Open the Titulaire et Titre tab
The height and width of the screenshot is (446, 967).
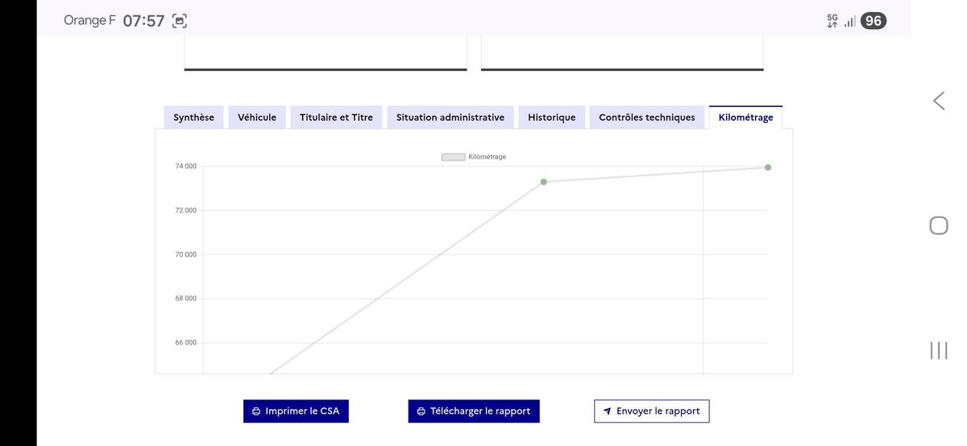point(336,118)
